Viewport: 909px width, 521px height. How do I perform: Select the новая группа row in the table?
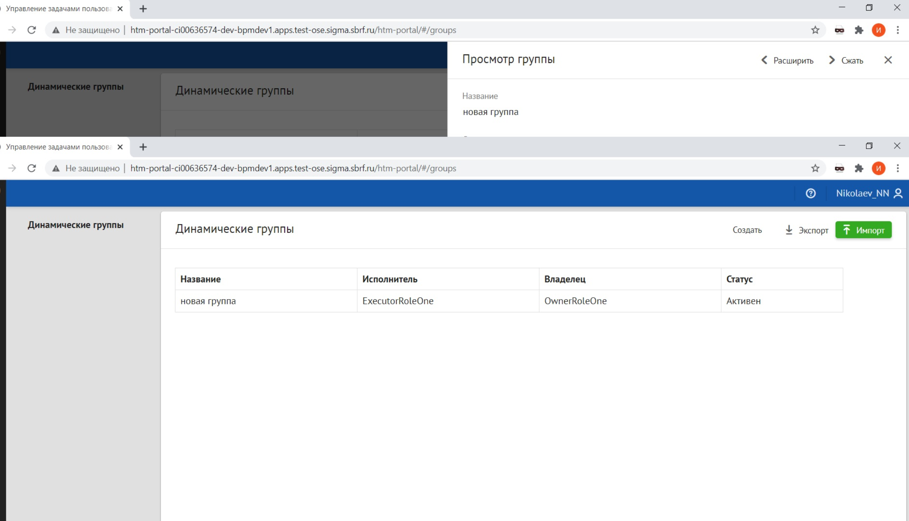click(x=208, y=301)
